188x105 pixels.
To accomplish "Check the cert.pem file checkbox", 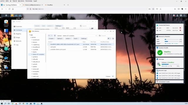I will click(49, 47).
